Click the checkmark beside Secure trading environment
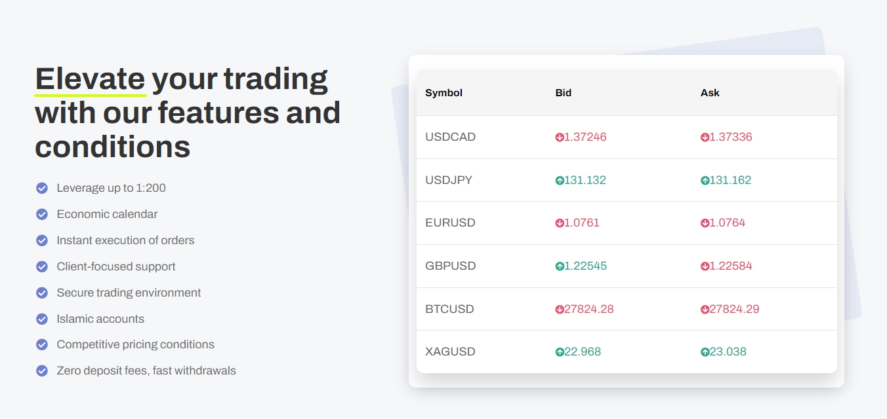Image resolution: width=887 pixels, height=419 pixels. [x=42, y=293]
